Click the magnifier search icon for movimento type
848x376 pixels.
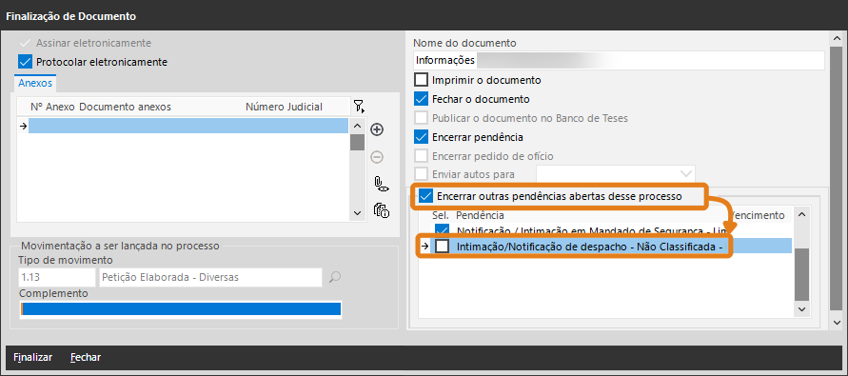coord(335,278)
